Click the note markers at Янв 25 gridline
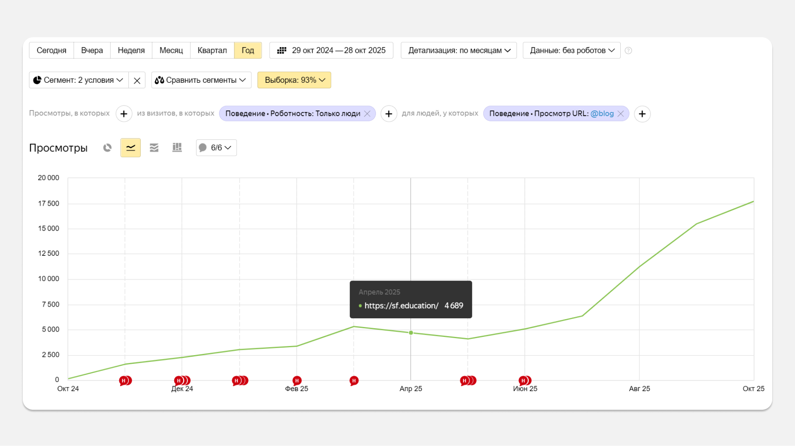795x447 pixels. tap(240, 381)
